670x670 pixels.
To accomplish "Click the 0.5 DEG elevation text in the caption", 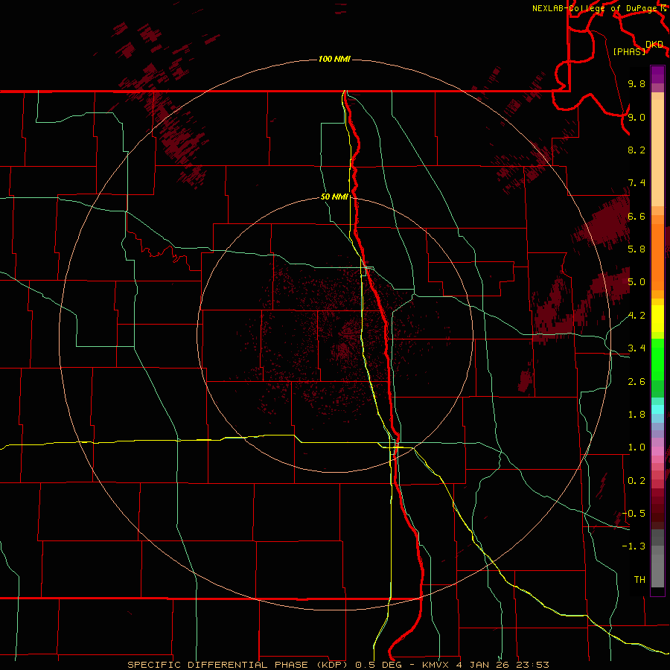I will [379, 665].
